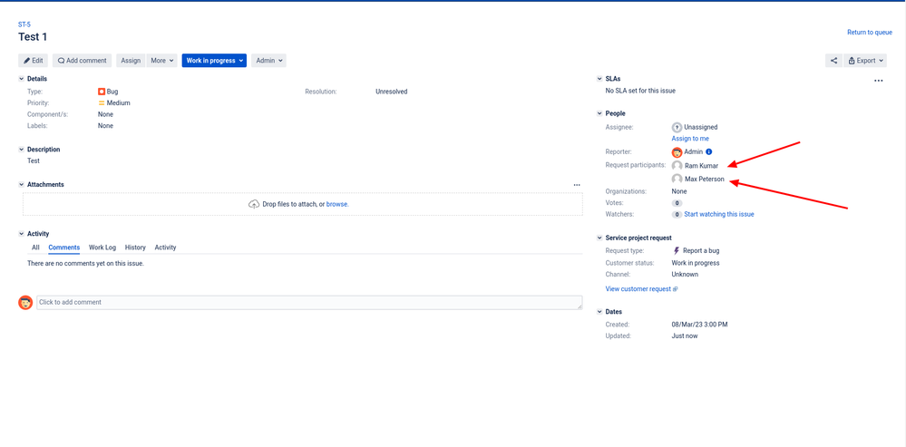Click the share icon button

coord(833,61)
